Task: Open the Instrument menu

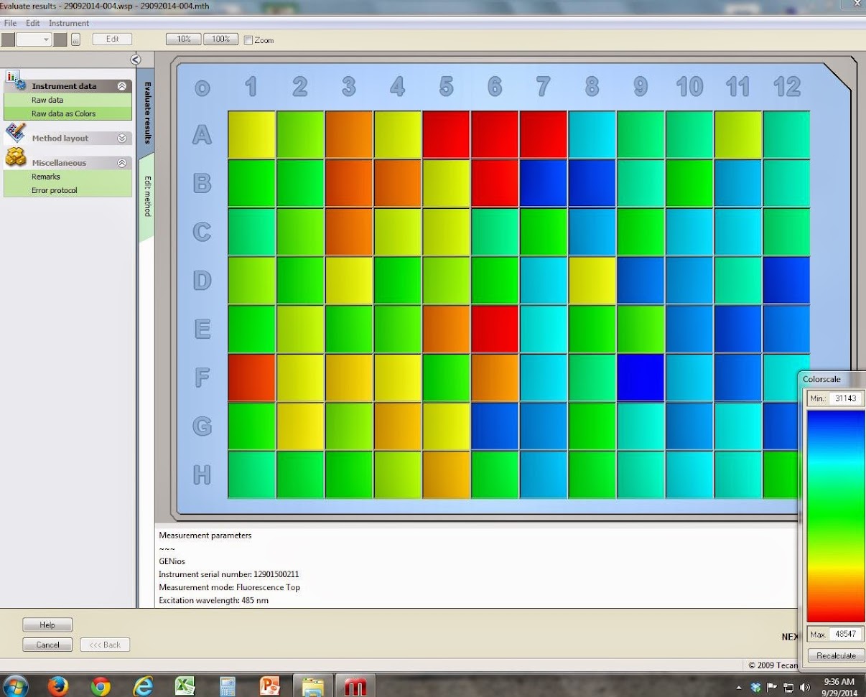Action: (x=69, y=23)
